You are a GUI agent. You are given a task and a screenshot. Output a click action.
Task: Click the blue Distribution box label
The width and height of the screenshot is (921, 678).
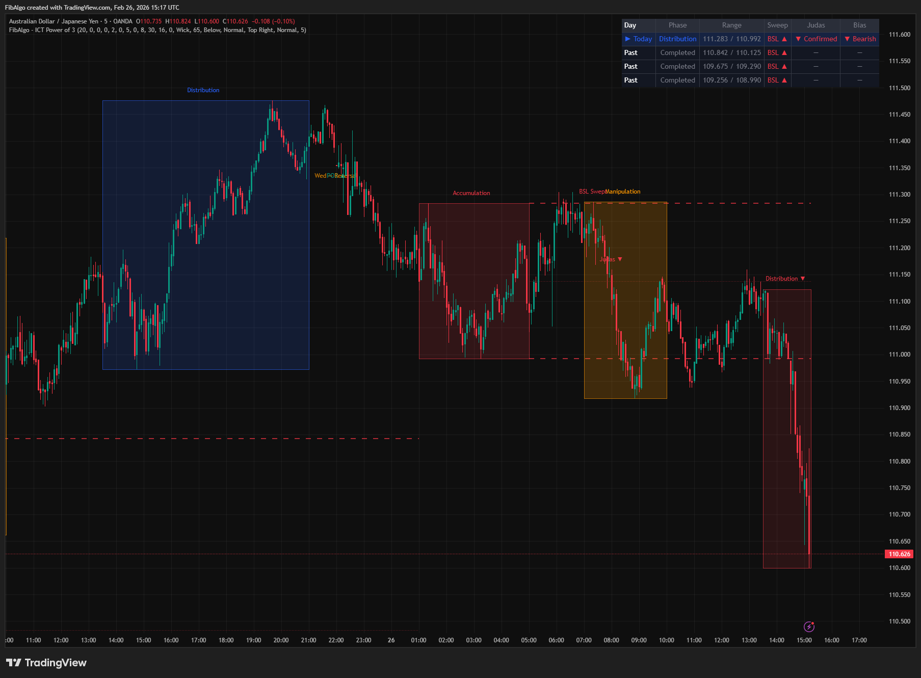203,90
